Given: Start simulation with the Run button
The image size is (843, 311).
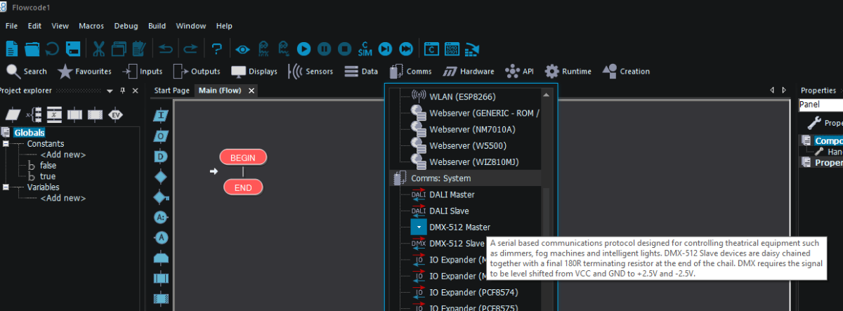Looking at the screenshot, I should pyautogui.click(x=303, y=48).
